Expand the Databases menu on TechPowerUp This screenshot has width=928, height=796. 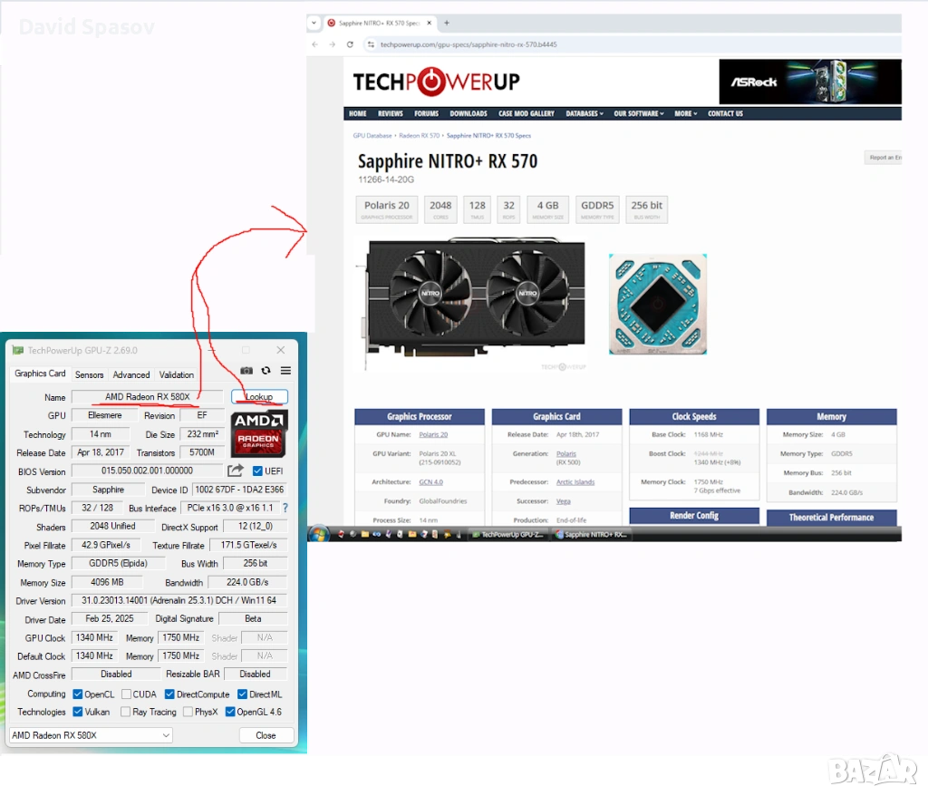point(583,113)
